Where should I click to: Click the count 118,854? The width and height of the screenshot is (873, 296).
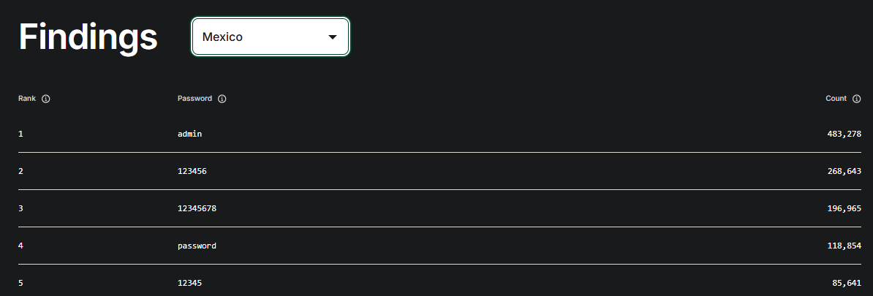844,246
